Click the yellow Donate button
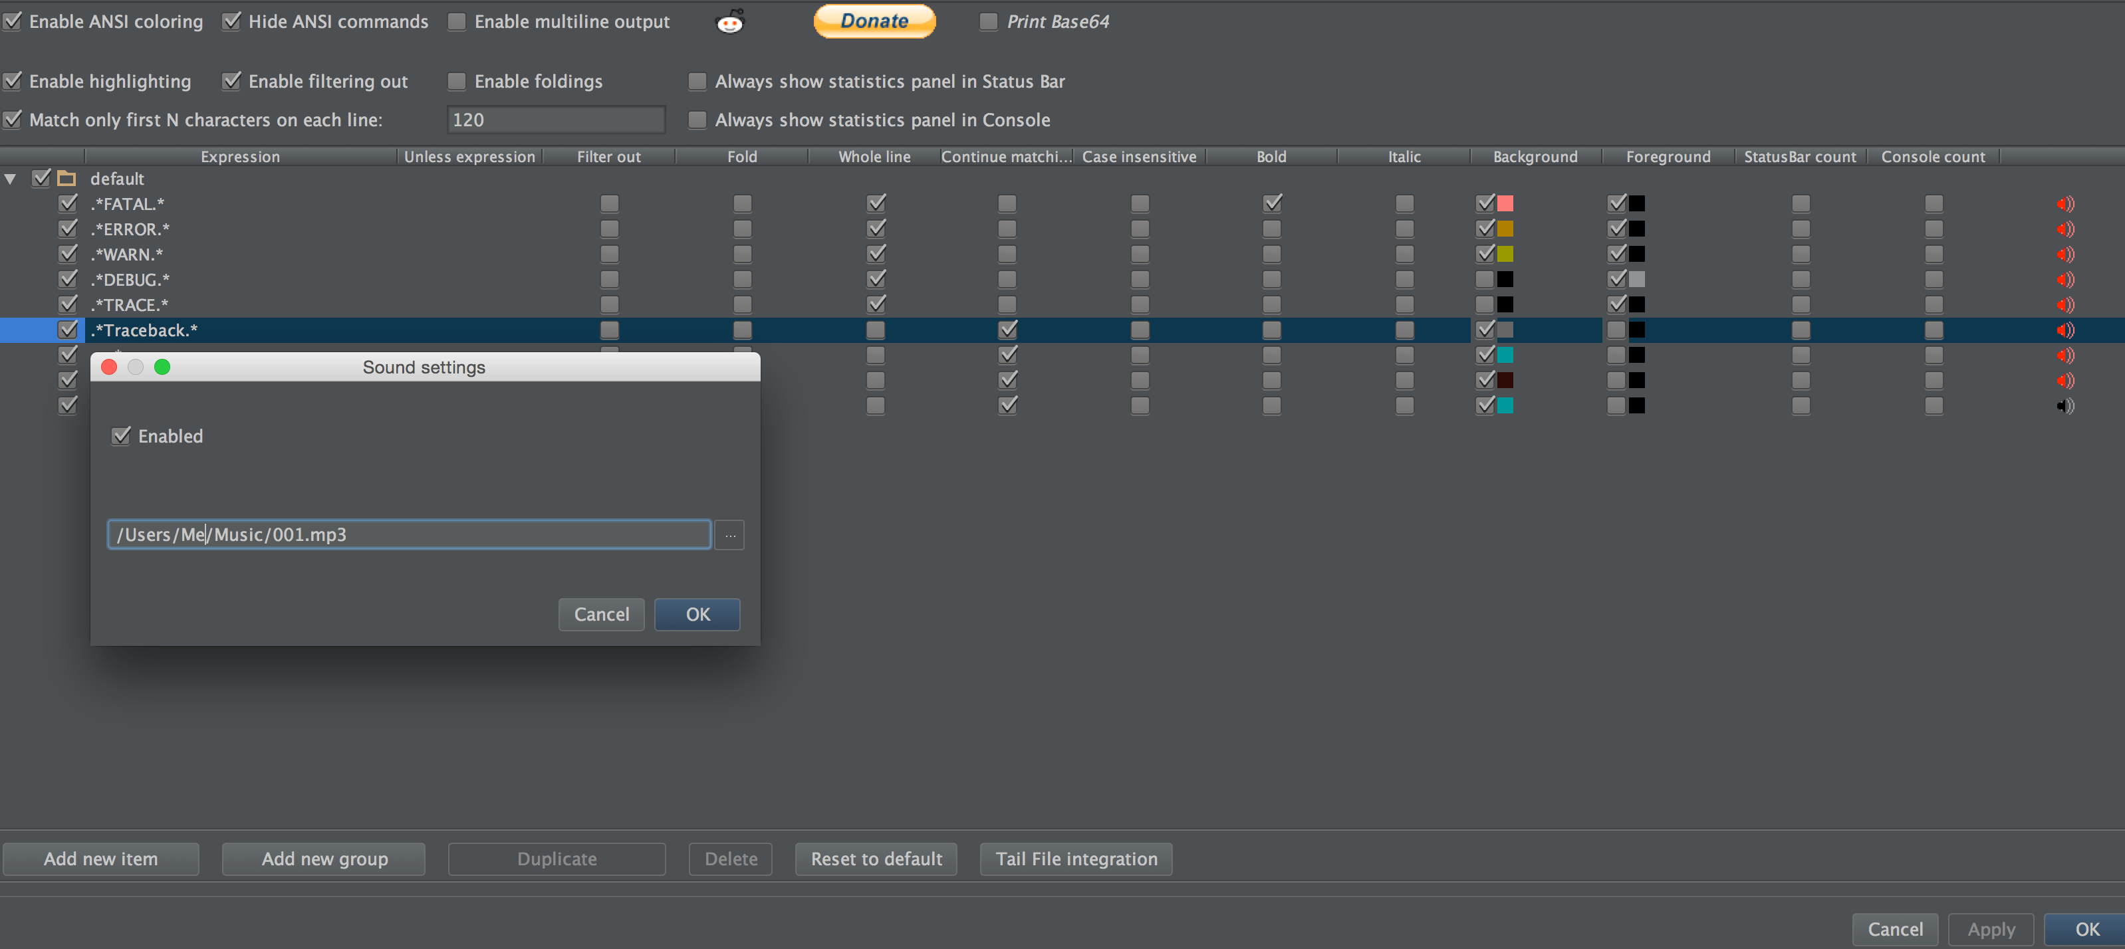 (874, 21)
